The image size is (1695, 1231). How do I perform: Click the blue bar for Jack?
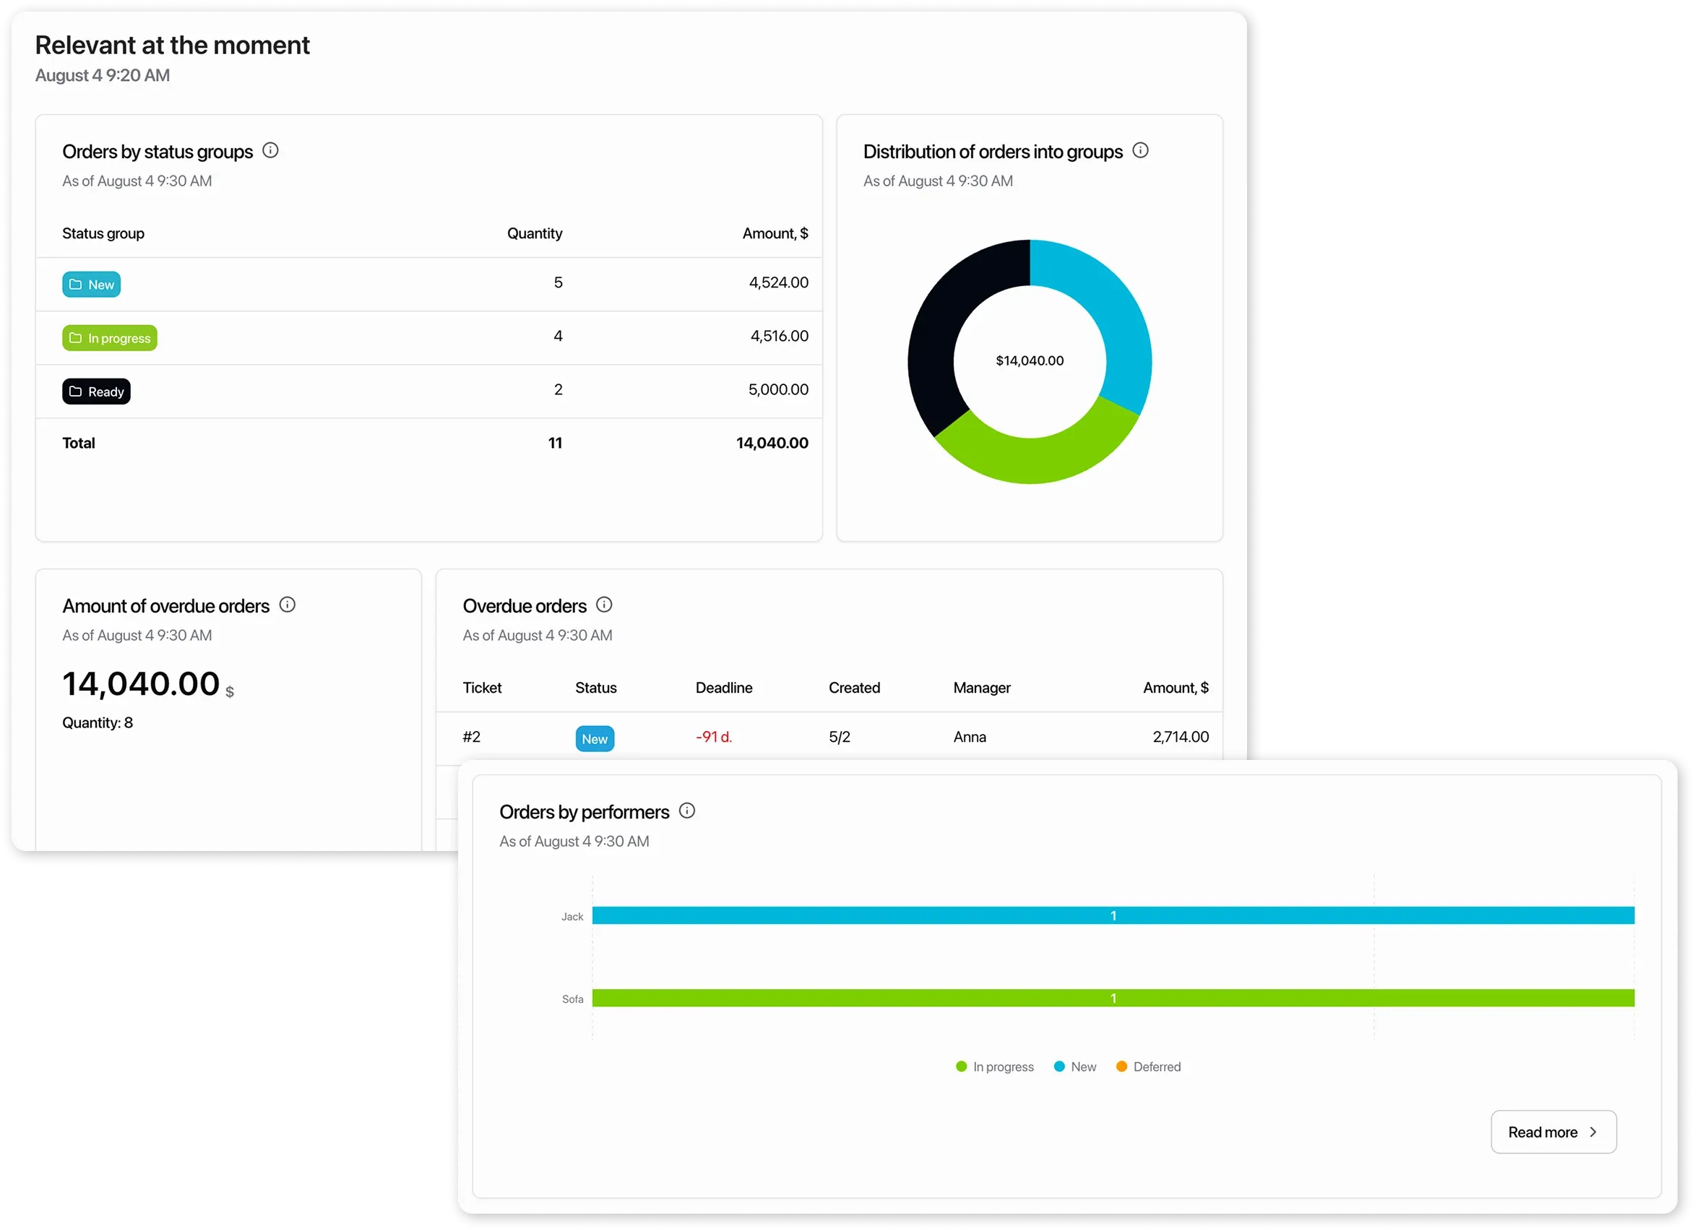[1113, 915]
